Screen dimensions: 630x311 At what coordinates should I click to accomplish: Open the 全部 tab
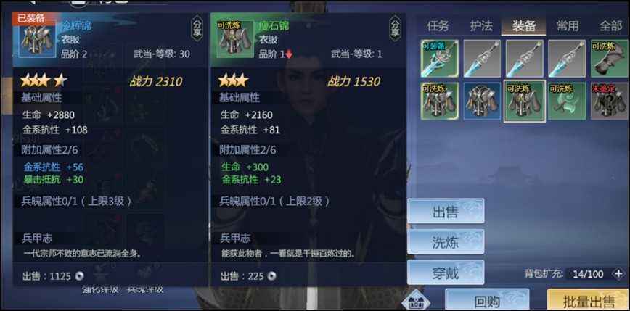click(x=610, y=26)
